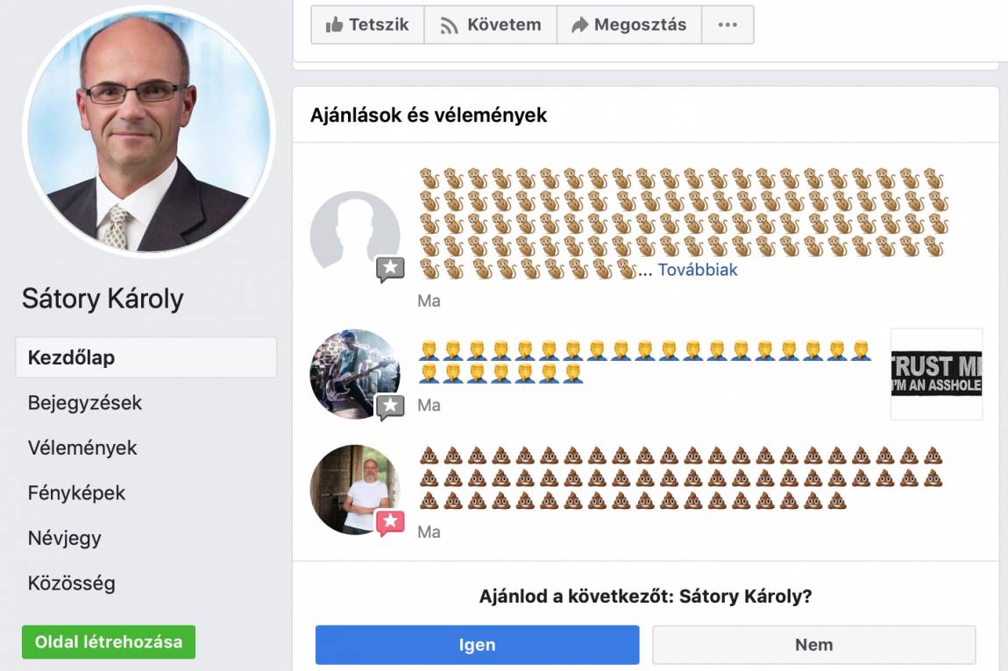Open the guitarist reviewer's profile picture
The width and height of the screenshot is (1008, 671).
[x=355, y=374]
